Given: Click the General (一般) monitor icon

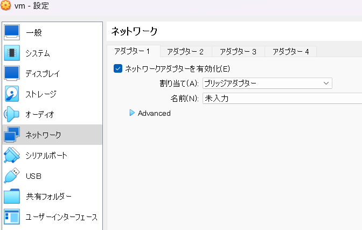Looking at the screenshot, I should point(11,32).
